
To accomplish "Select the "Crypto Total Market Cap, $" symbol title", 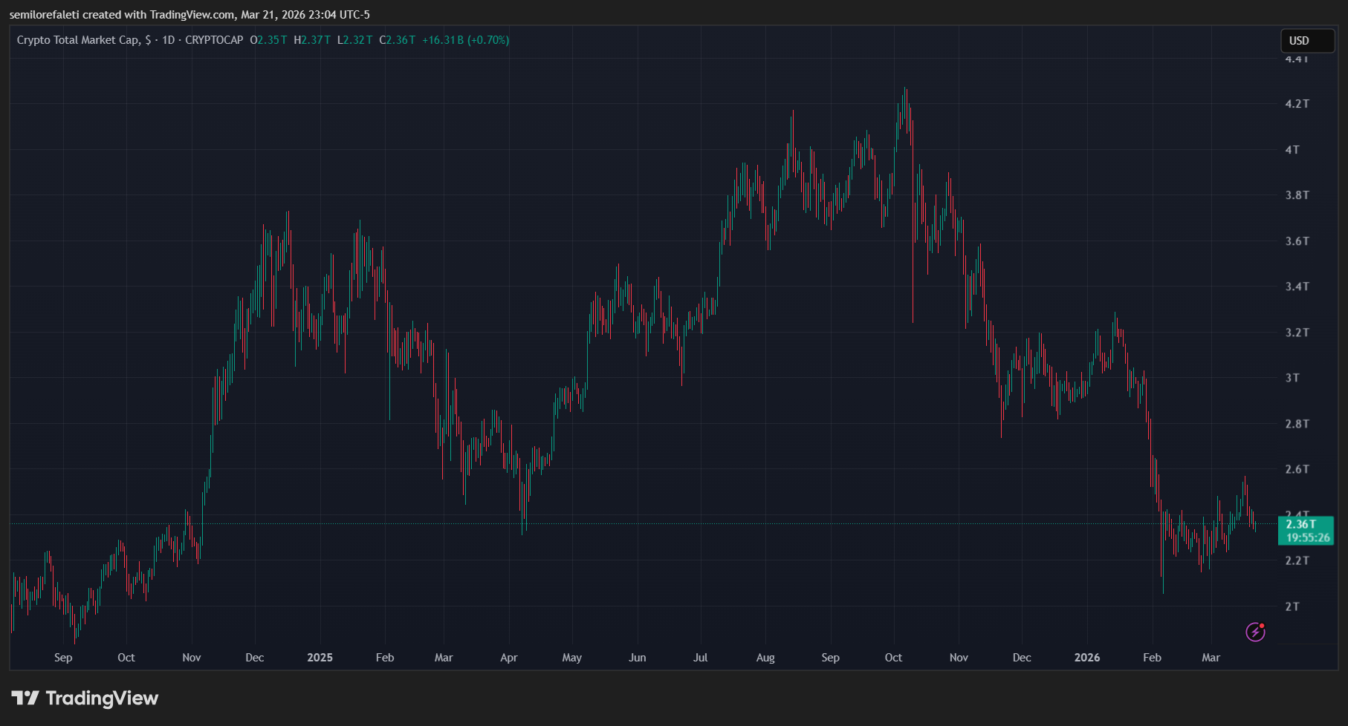I will [x=84, y=40].
